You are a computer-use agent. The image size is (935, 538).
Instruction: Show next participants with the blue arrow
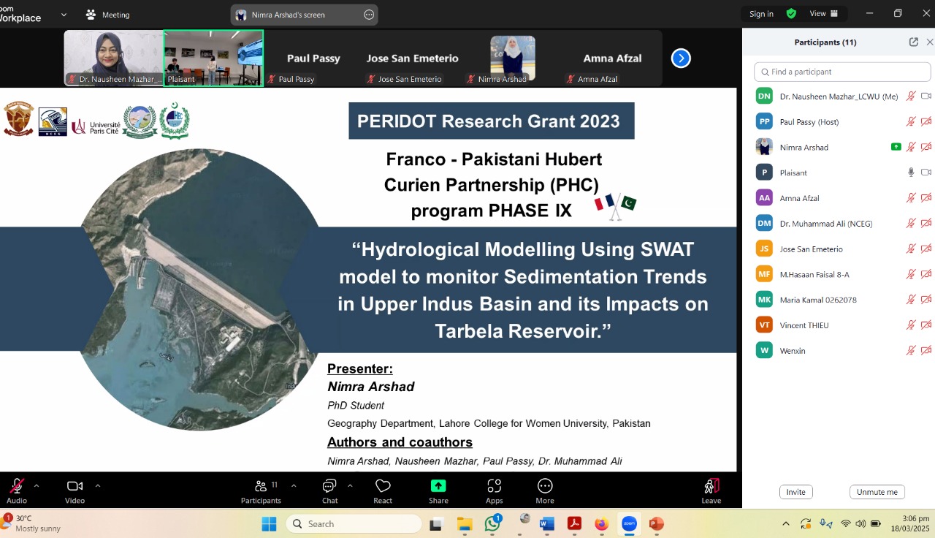pyautogui.click(x=681, y=58)
